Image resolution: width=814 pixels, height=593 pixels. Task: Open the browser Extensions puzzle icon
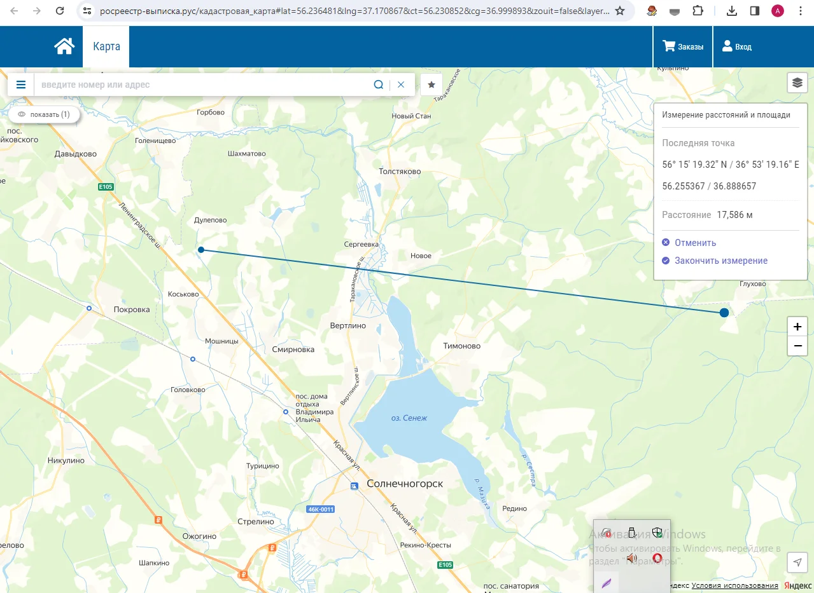tap(698, 11)
